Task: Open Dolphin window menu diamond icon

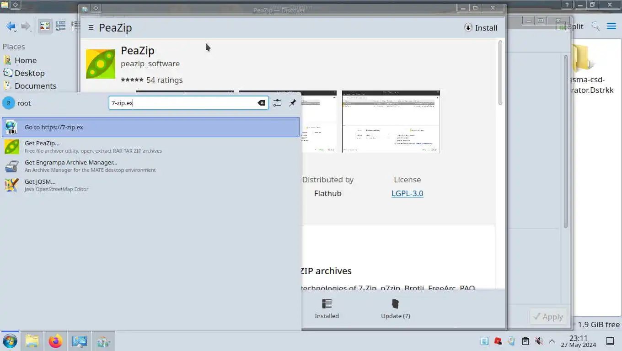Action: 15,5
